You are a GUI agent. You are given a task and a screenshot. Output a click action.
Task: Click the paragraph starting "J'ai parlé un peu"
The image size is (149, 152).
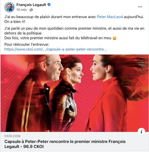[x=74, y=31]
